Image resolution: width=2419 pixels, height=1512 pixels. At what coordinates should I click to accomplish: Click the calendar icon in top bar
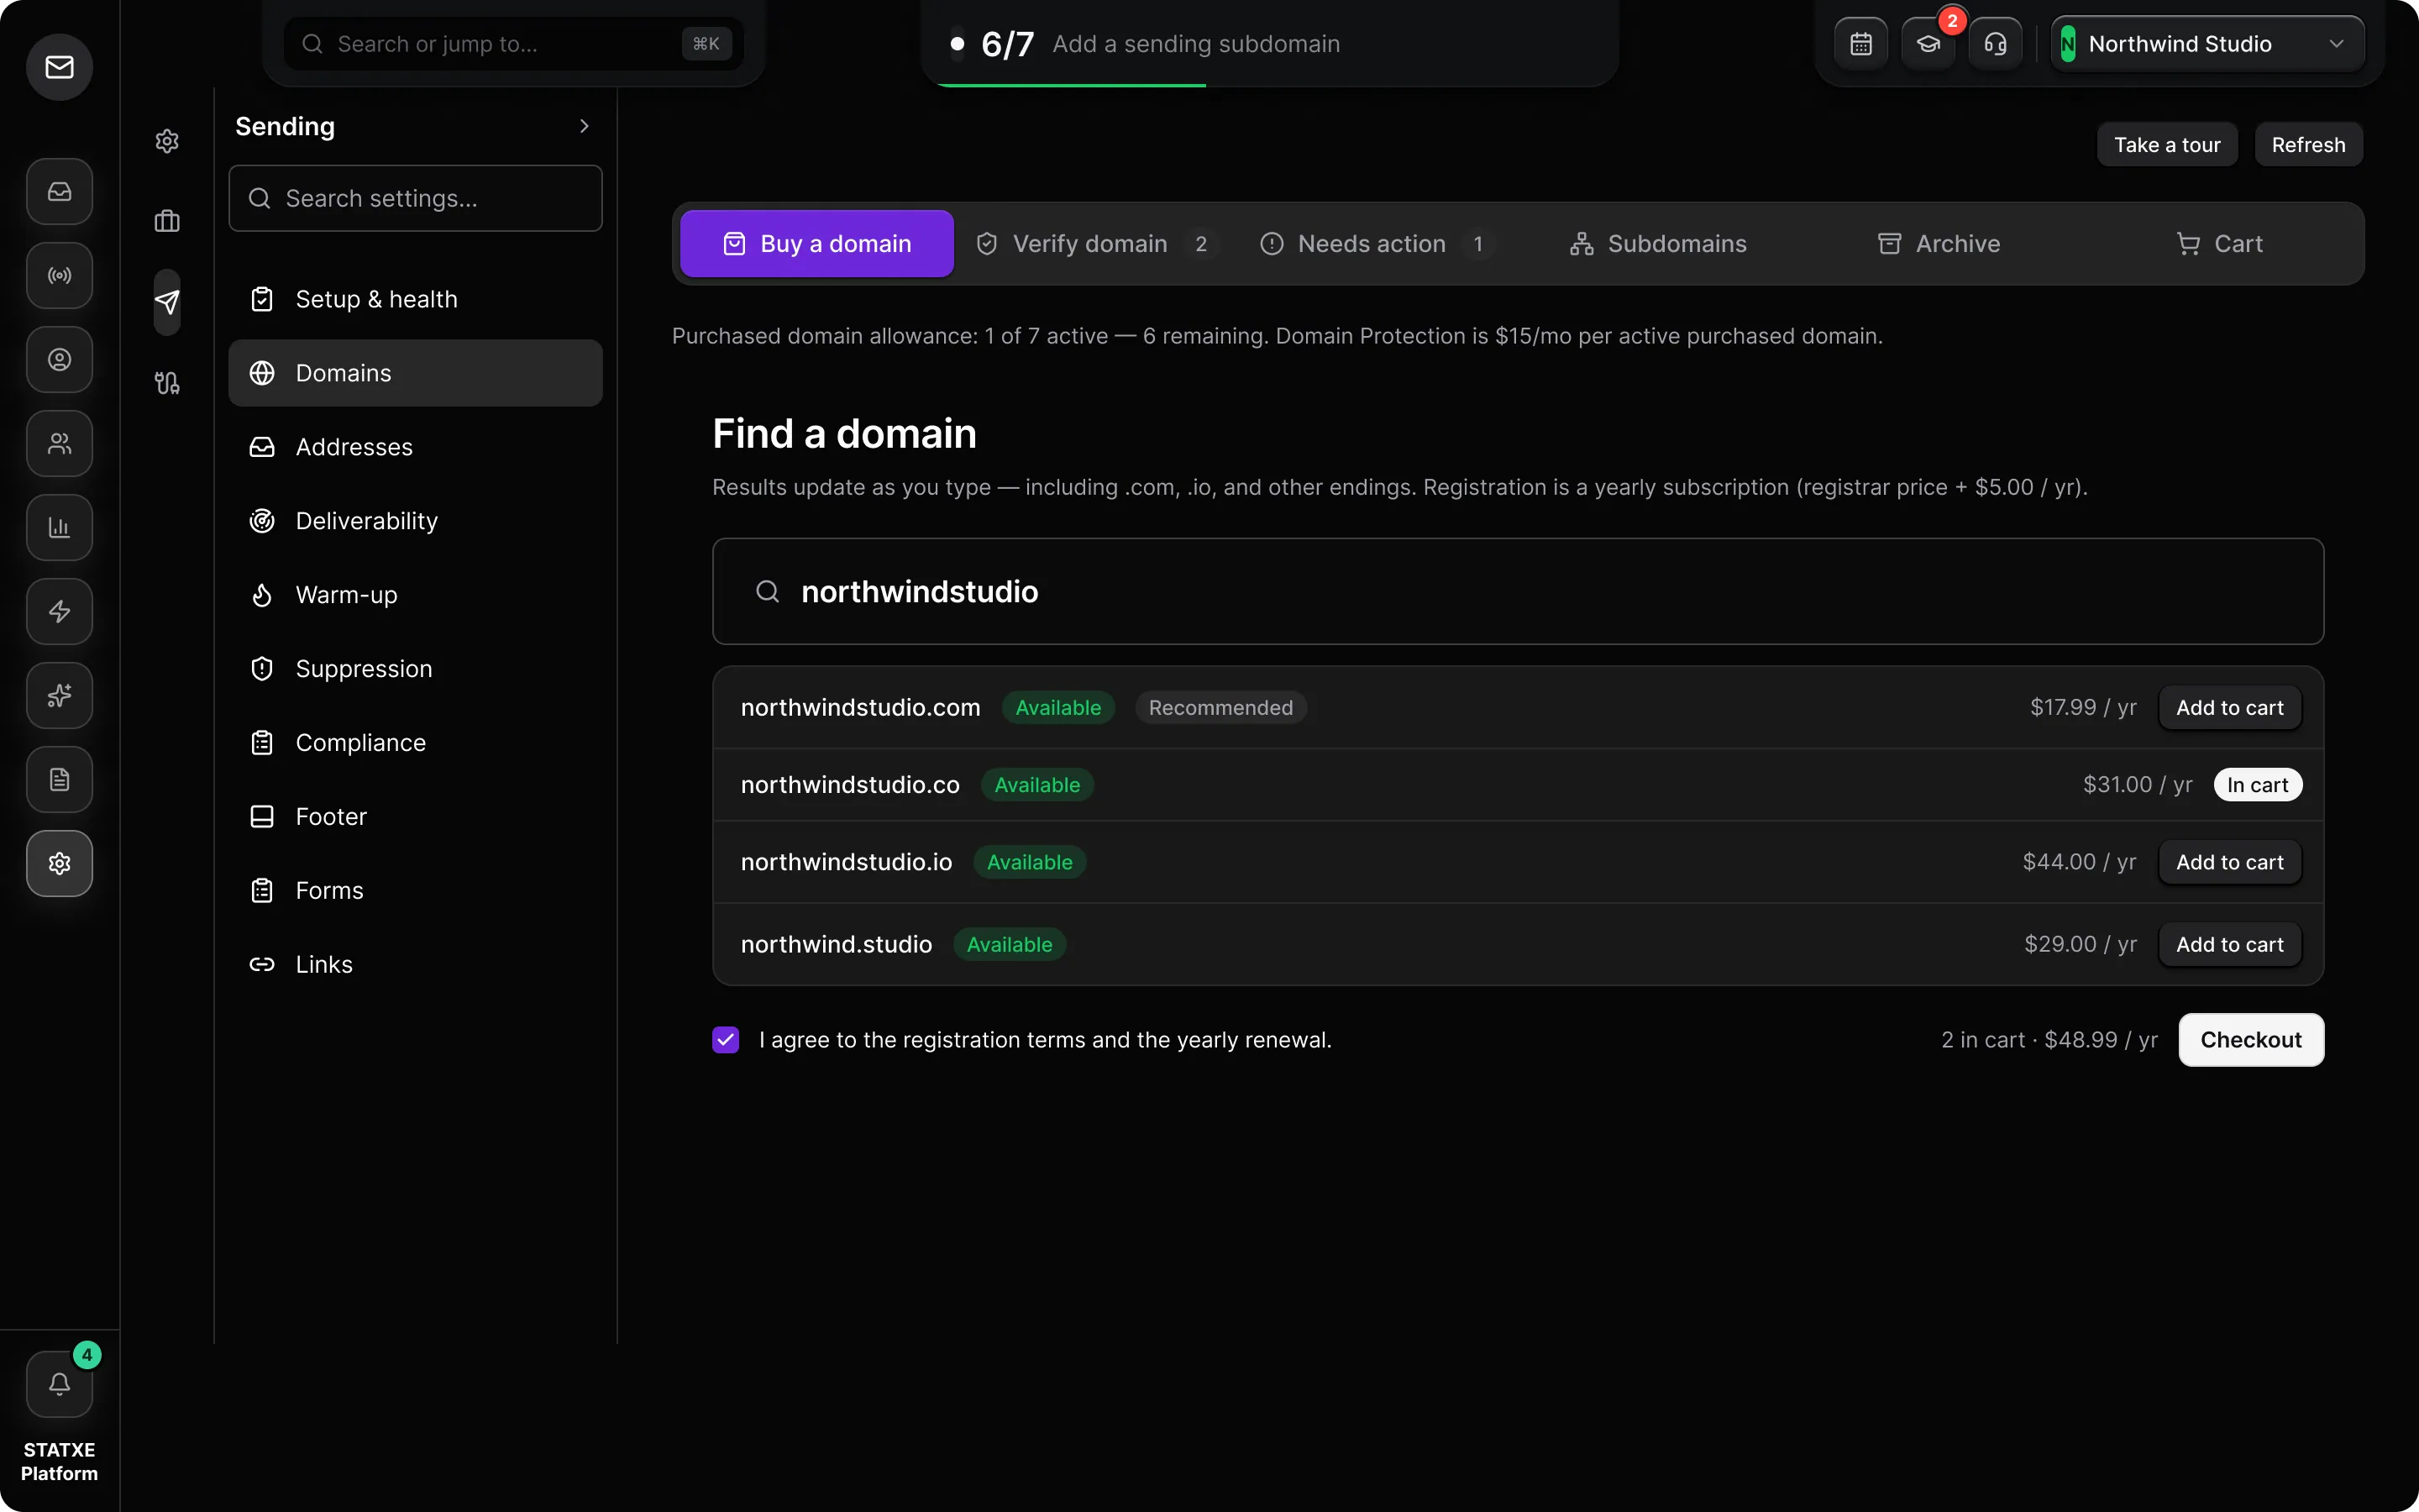1860,44
